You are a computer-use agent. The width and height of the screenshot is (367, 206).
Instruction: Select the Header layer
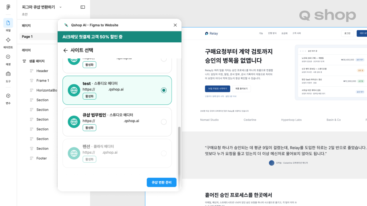pos(42,71)
